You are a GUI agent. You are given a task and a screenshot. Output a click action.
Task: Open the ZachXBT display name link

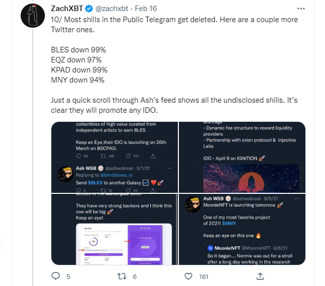[67, 9]
